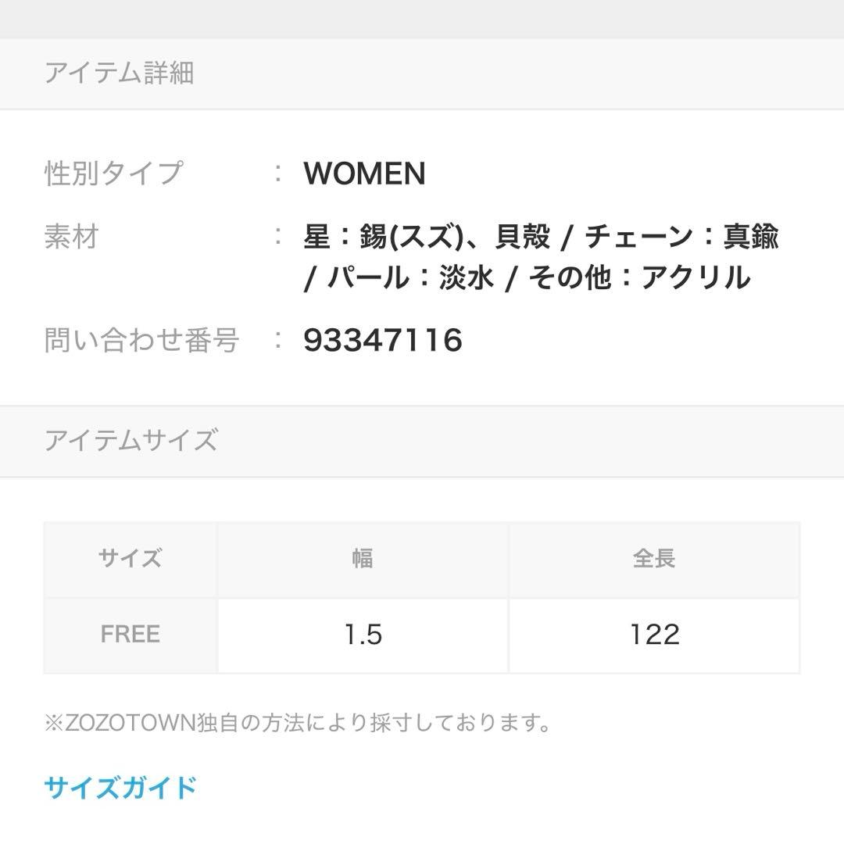Click the width value 1.5
The width and height of the screenshot is (844, 844).
363,635
